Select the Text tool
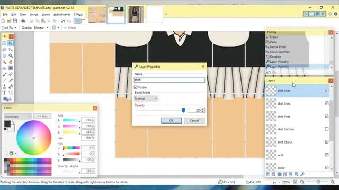 tap(4, 93)
